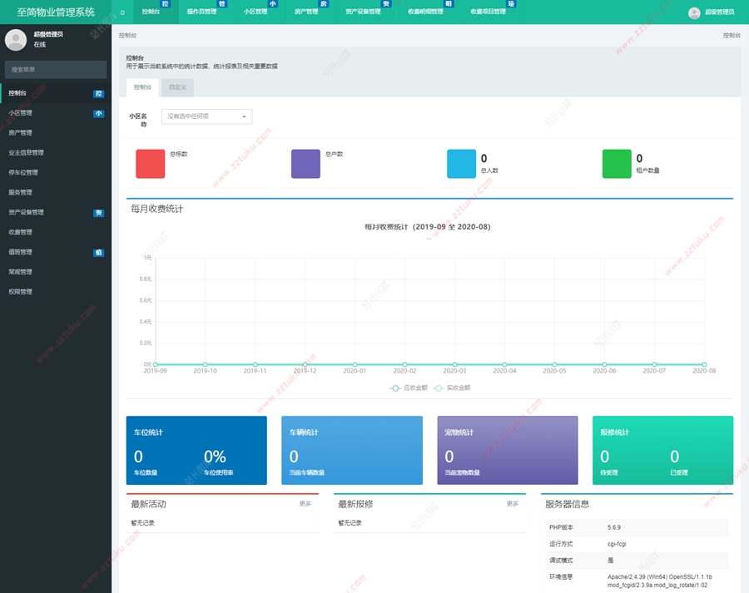Switch to the 自定义 tab
The image size is (749, 593).
click(x=177, y=86)
